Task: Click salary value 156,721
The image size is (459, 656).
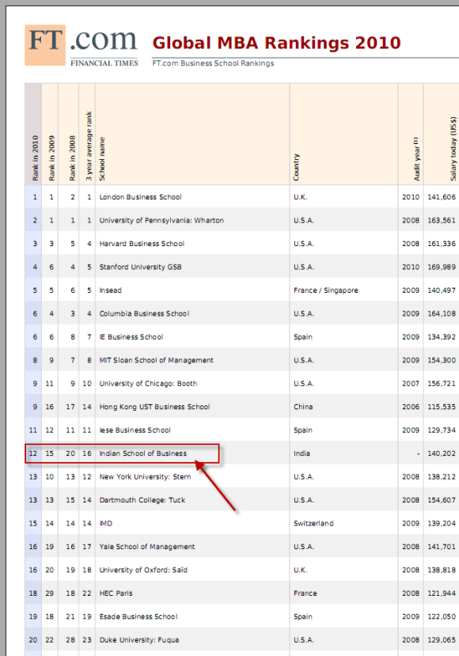Action: [x=442, y=384]
